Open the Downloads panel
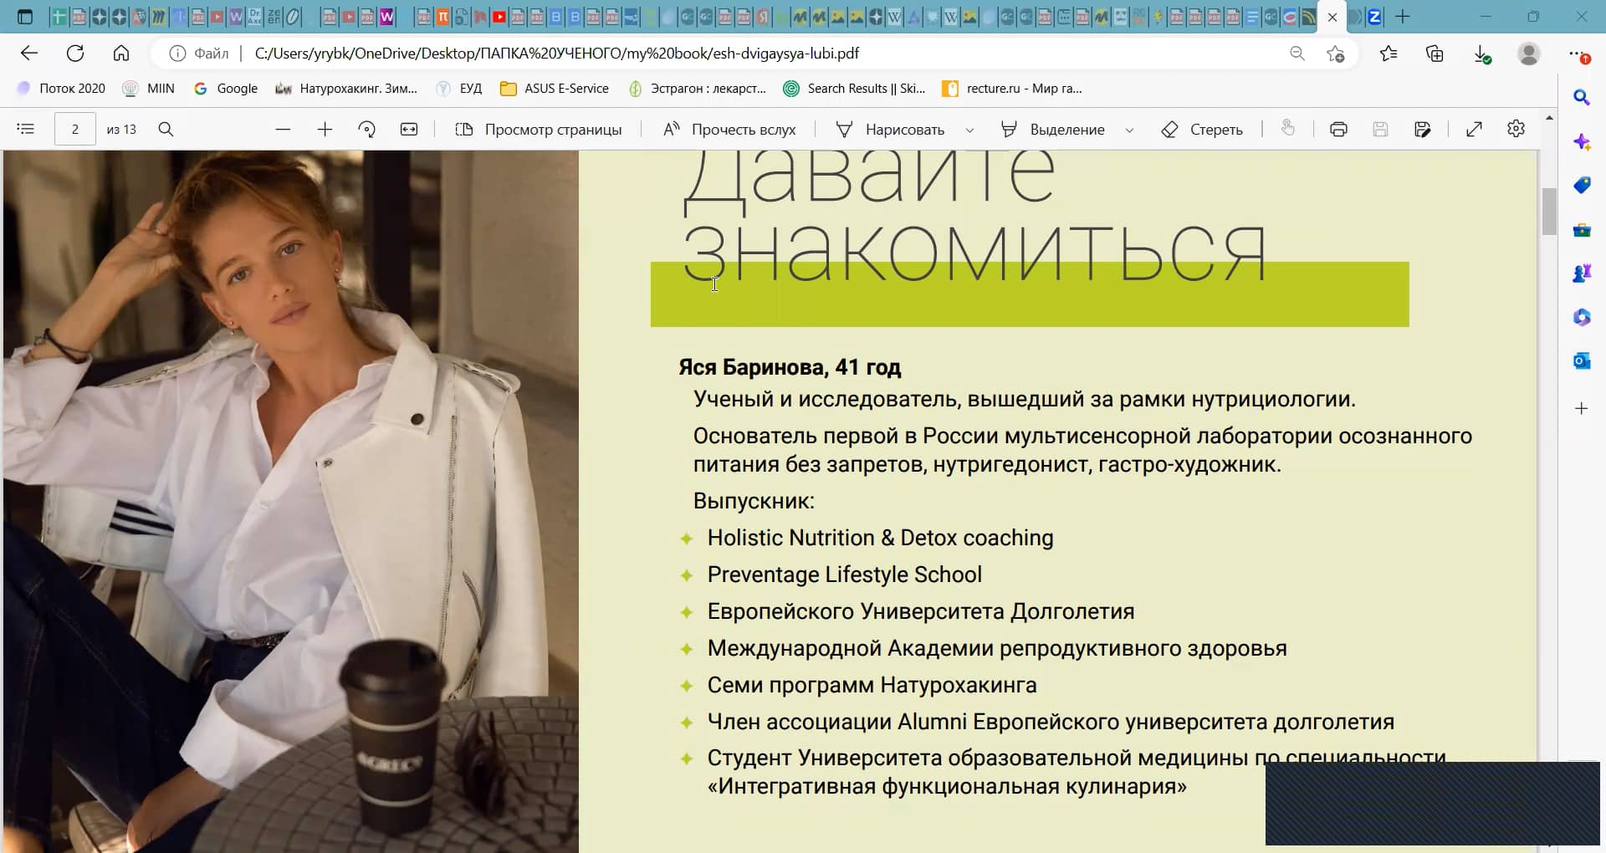This screenshot has width=1606, height=853. point(1481,54)
